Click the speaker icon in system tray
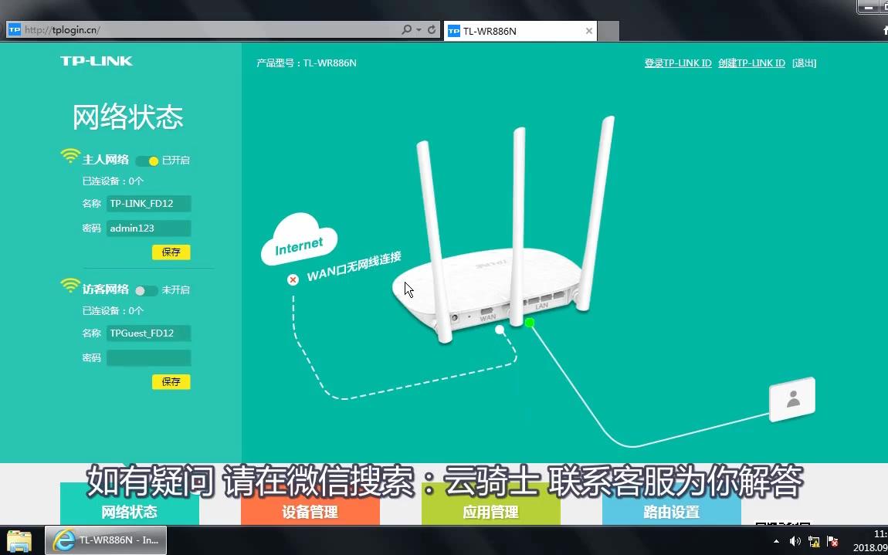Viewport: 888px width, 555px height. point(794,541)
